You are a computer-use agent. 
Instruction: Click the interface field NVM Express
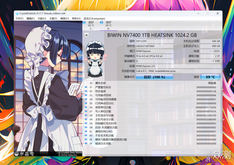coord(154,51)
